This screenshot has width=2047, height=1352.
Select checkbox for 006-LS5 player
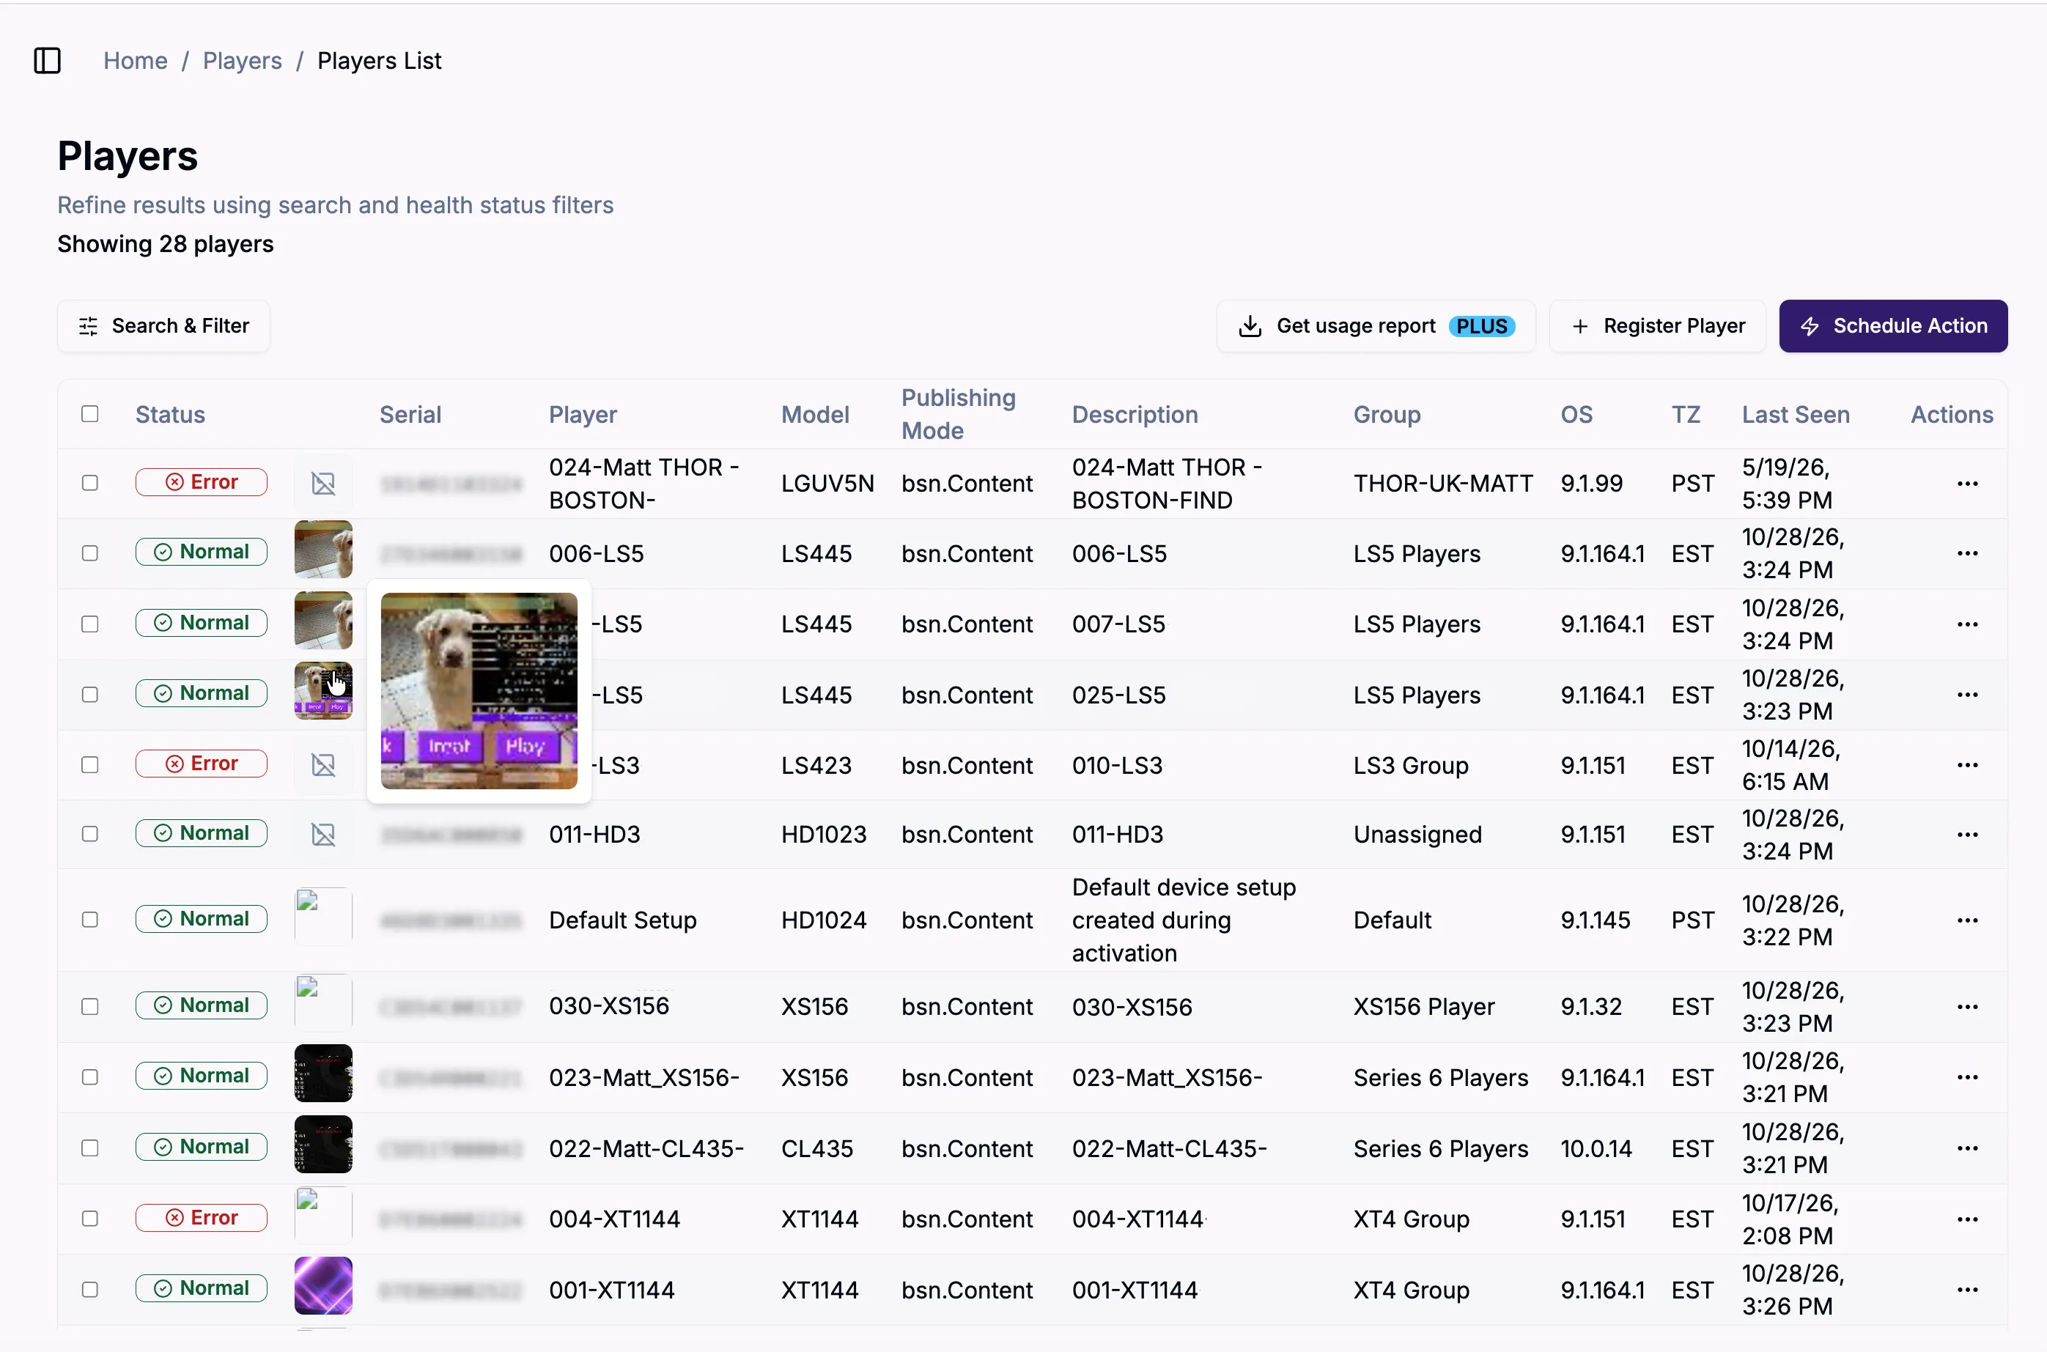[x=89, y=553]
